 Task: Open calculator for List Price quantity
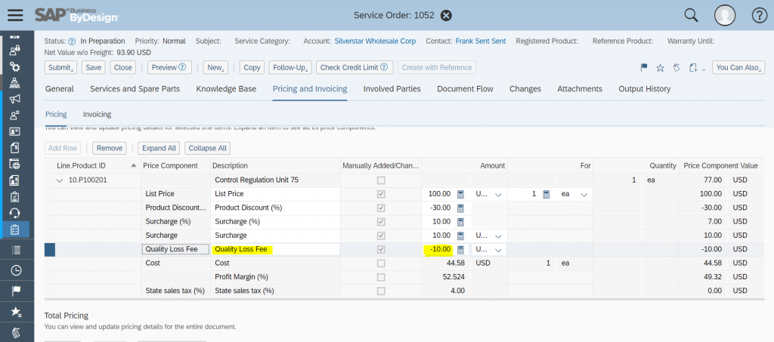click(546, 194)
